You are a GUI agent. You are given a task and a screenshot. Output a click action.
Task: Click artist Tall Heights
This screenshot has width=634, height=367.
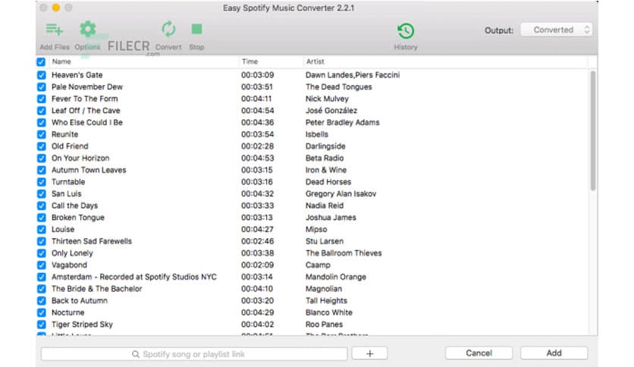326,301
